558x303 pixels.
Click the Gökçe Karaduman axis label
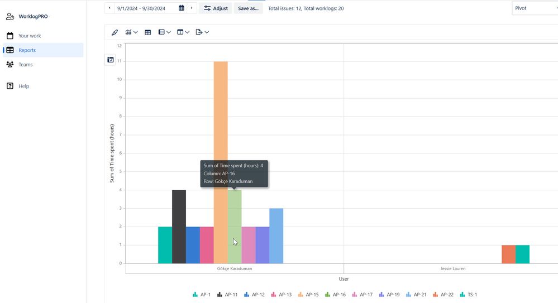(235, 268)
